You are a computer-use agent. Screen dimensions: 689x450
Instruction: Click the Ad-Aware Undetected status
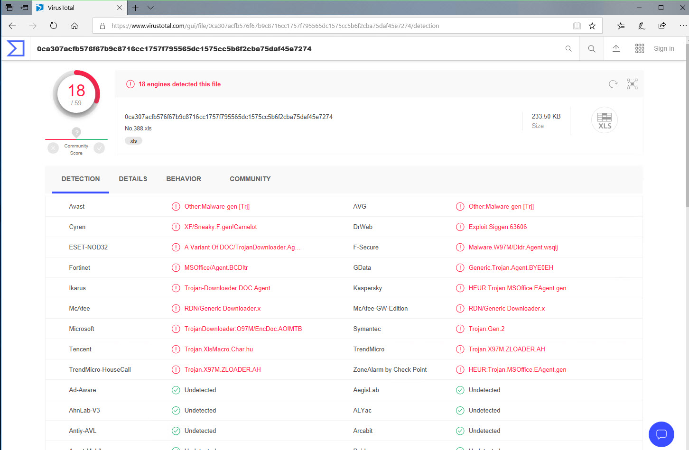pyautogui.click(x=200, y=390)
